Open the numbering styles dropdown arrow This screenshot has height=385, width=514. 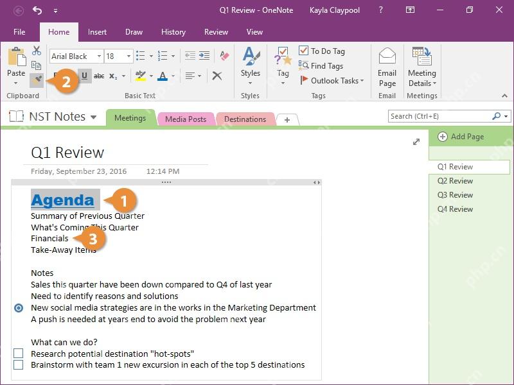pyautogui.click(x=173, y=56)
